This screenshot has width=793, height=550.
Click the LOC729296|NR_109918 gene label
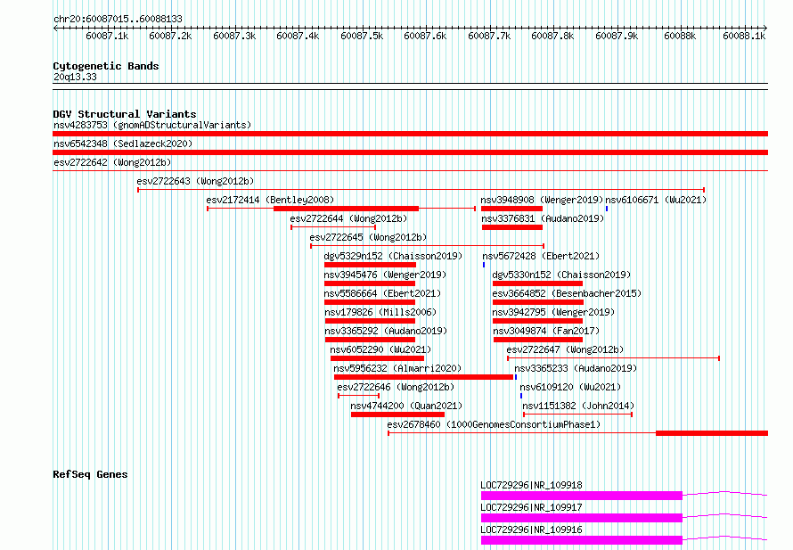pos(531,485)
